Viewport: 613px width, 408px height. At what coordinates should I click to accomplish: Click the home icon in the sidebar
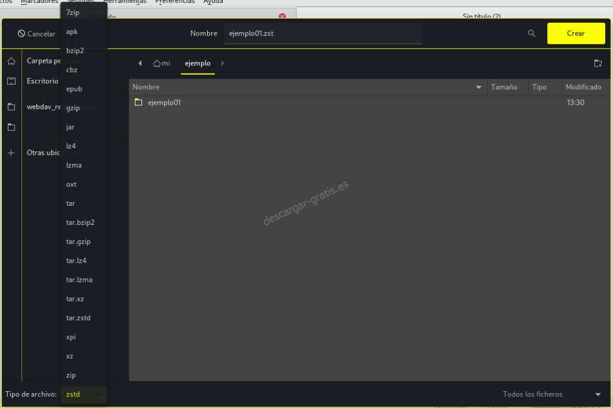pos(11,61)
